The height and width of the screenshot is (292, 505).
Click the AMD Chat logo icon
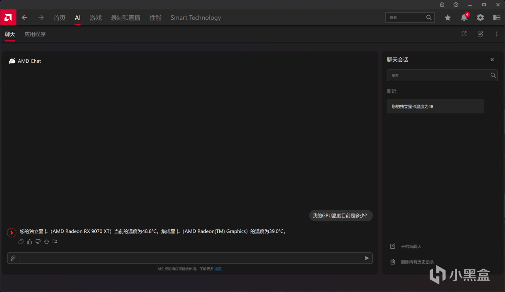click(x=12, y=61)
